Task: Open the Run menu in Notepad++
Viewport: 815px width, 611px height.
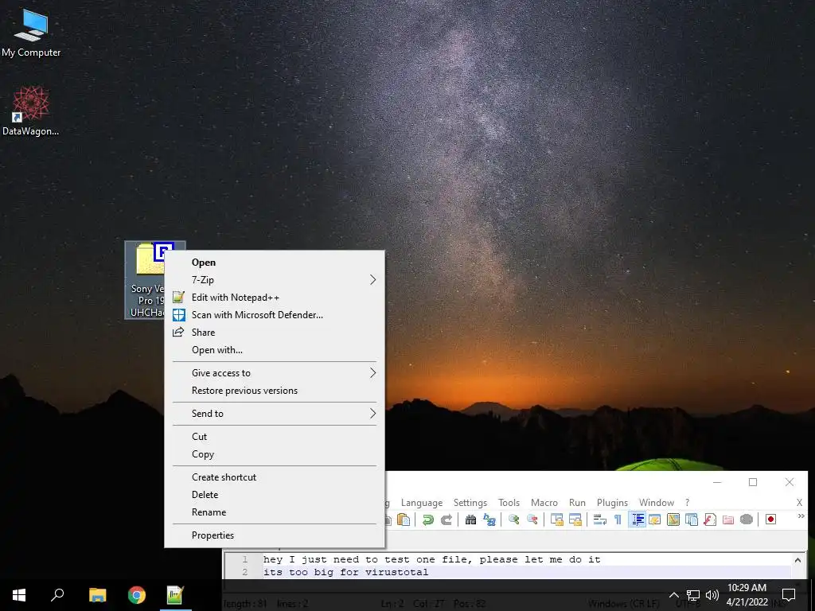Action: pos(577,503)
